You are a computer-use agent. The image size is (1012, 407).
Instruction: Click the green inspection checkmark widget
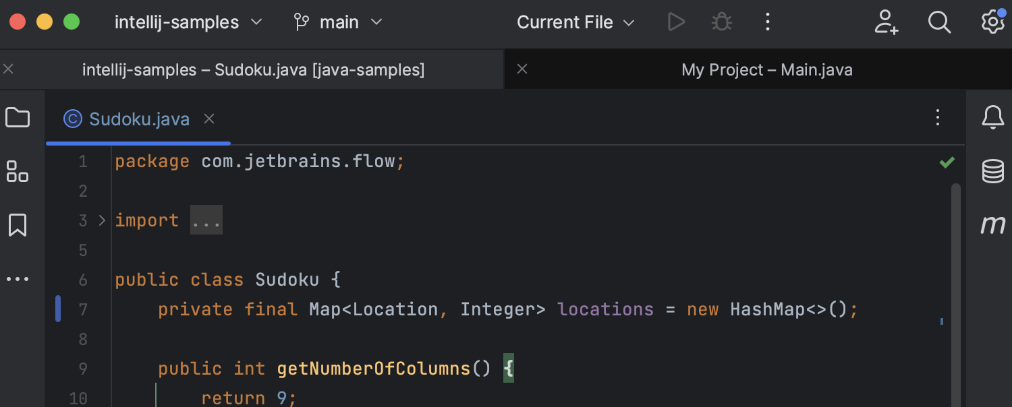947,162
